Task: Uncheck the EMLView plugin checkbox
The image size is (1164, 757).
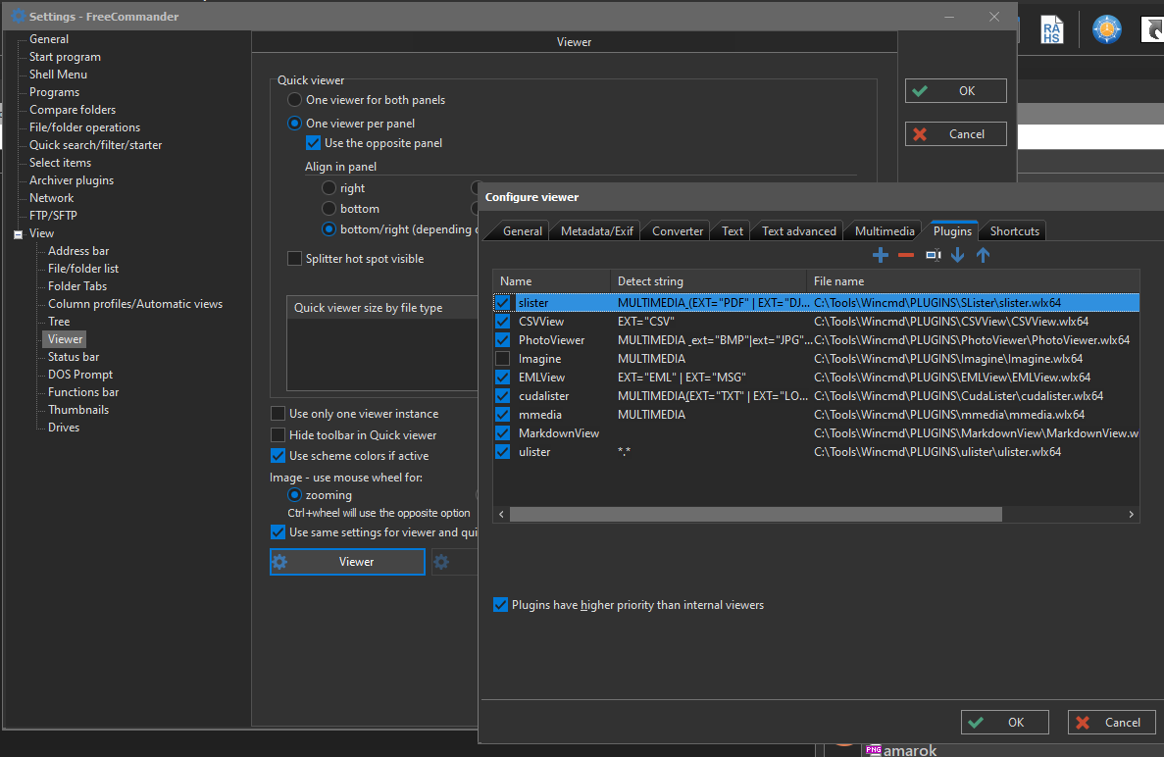Action: coord(502,377)
